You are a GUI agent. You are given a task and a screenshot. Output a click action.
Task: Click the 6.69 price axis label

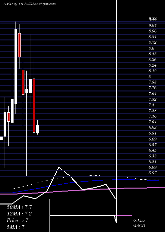click(152, 139)
